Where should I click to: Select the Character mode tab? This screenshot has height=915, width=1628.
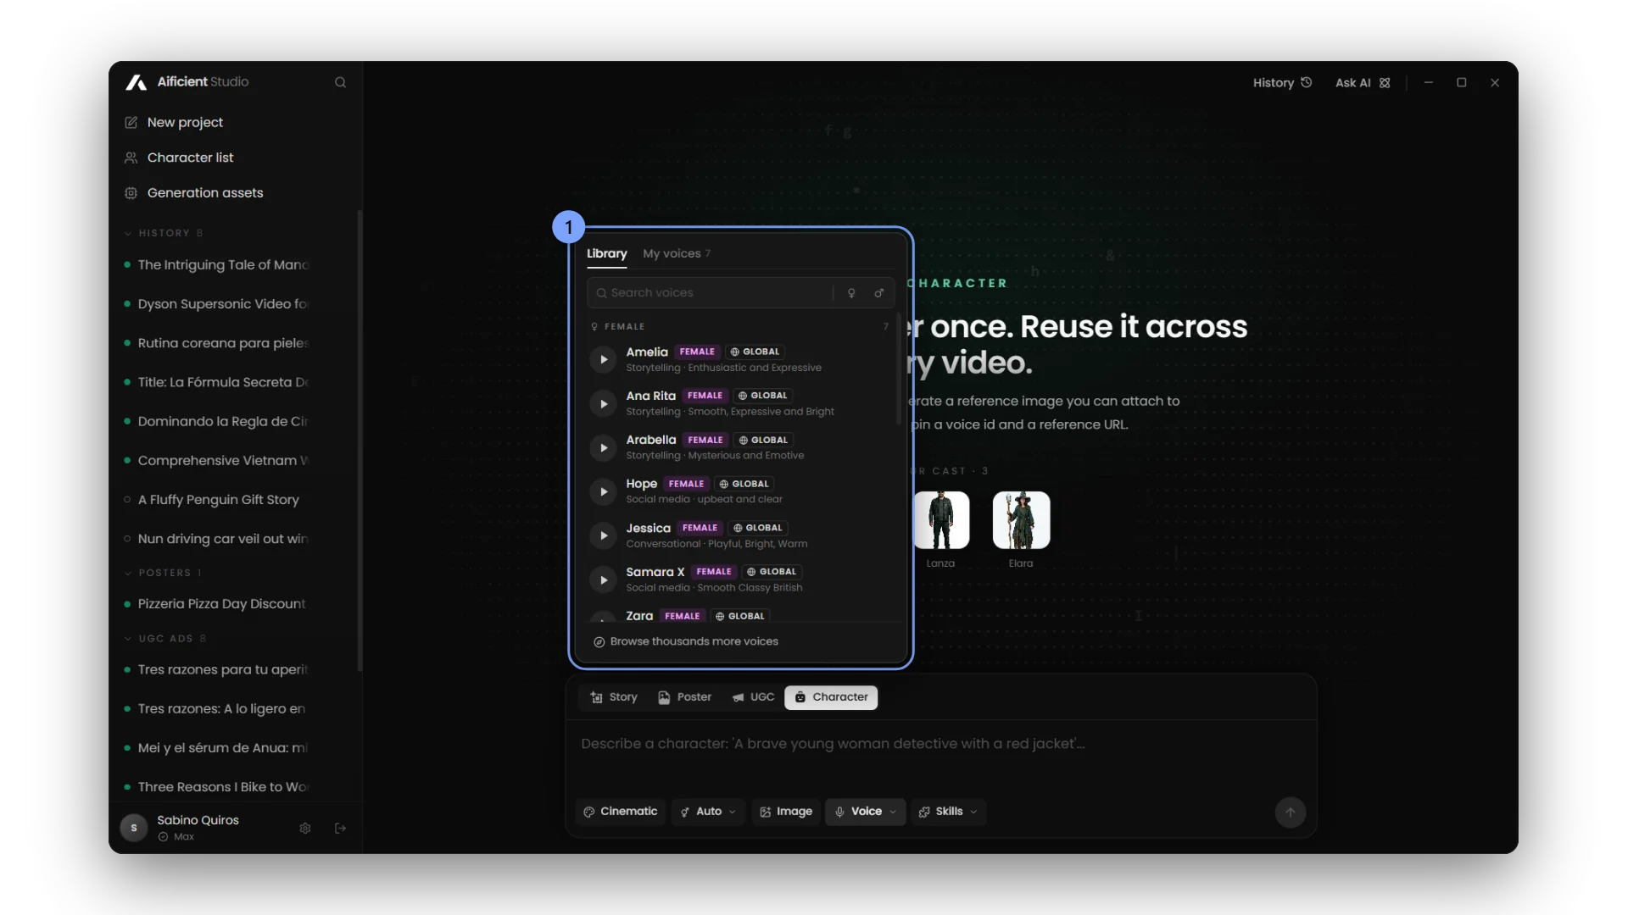click(831, 697)
